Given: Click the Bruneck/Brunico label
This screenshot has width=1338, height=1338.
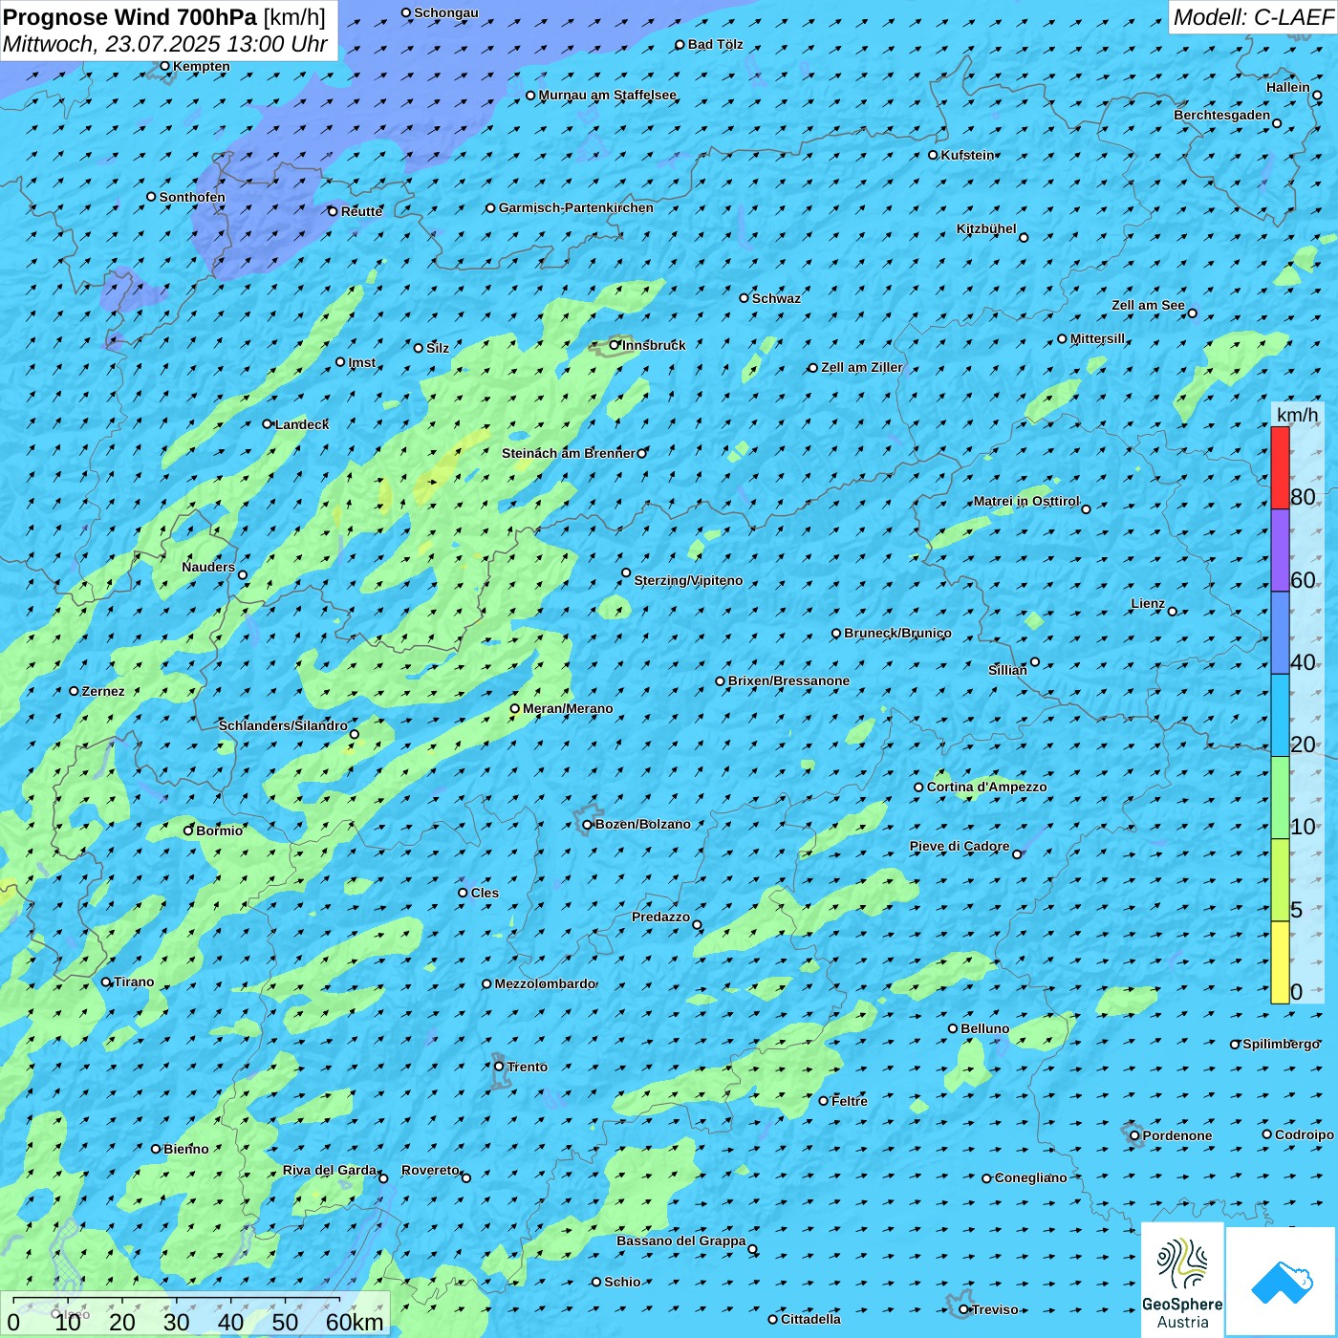Looking at the screenshot, I should pos(897,633).
